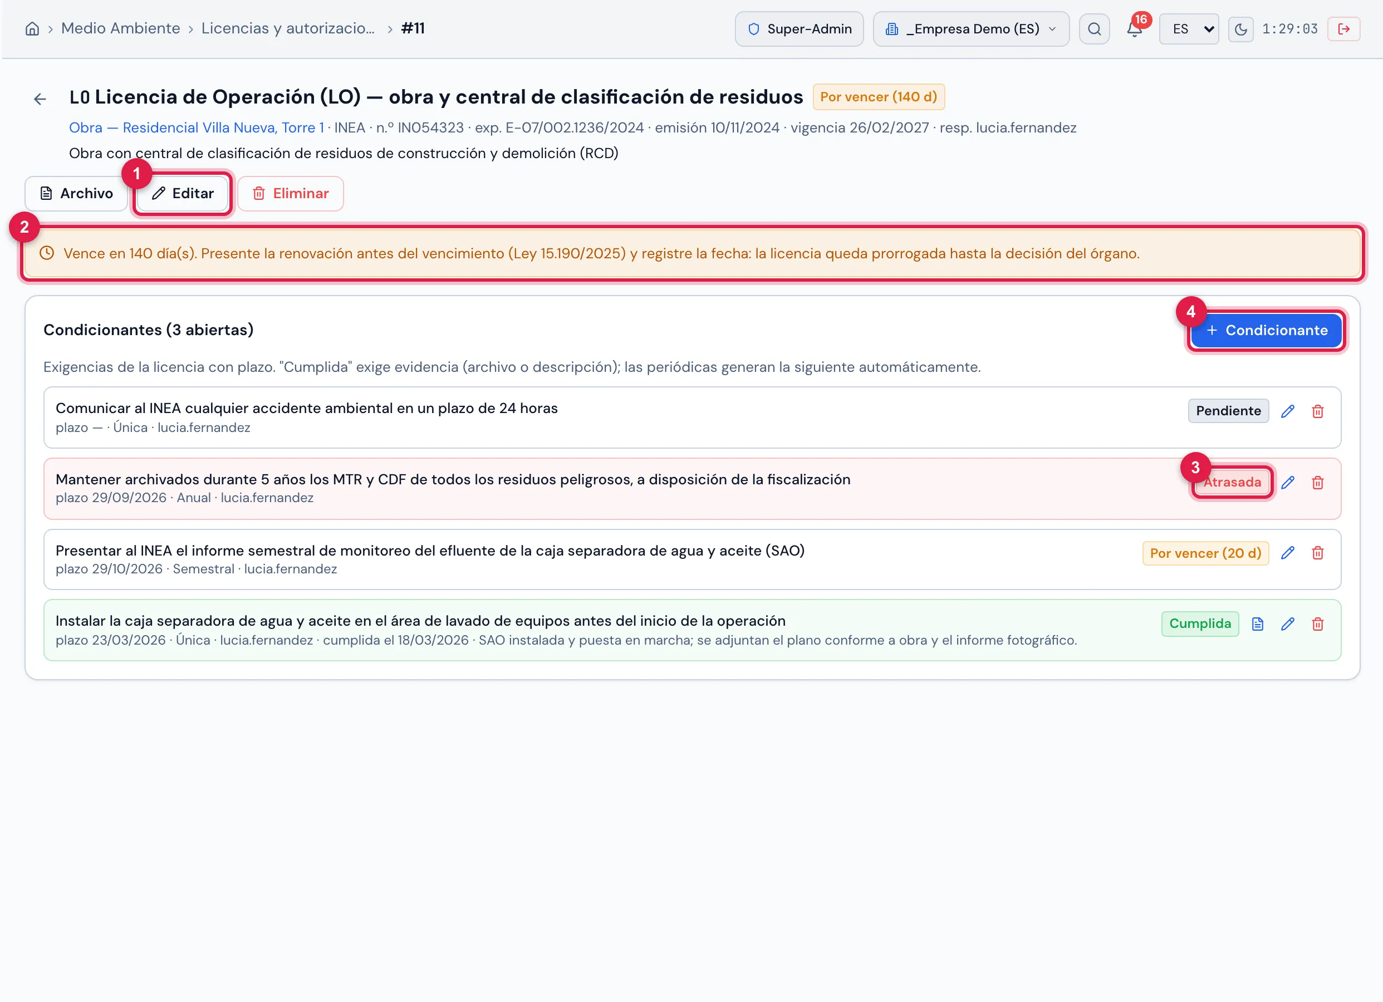Click the Atrasada status badge
The width and height of the screenshot is (1383, 1002).
[1232, 483]
